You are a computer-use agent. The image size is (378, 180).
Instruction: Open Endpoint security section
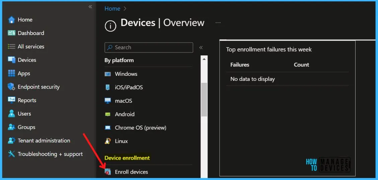pos(39,87)
